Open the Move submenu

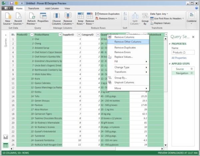[x=128, y=88]
